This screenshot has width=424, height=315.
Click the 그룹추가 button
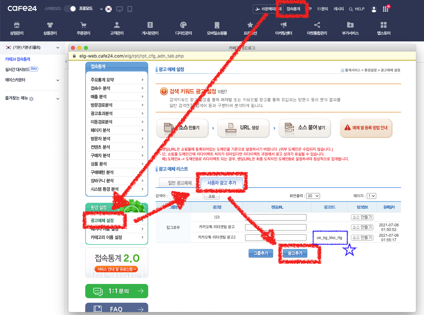pyautogui.click(x=261, y=253)
